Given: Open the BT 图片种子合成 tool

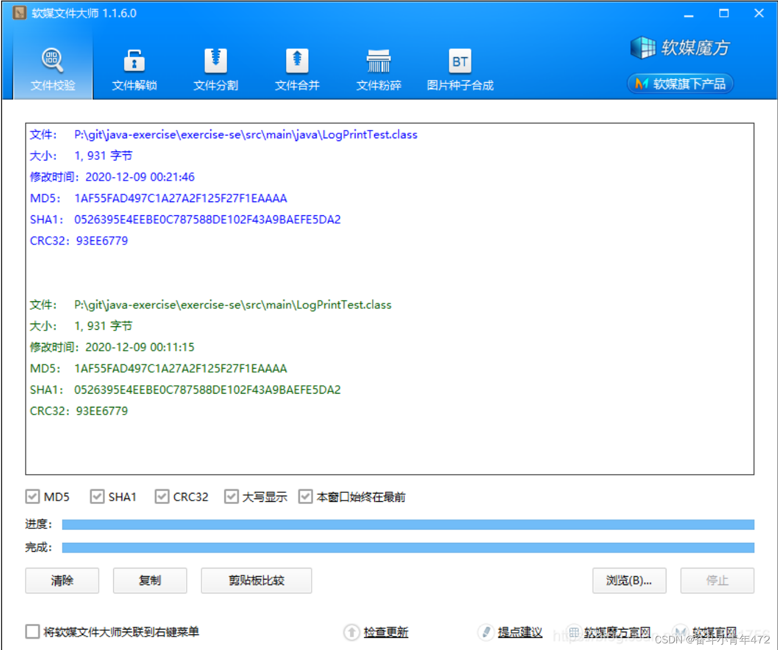Looking at the screenshot, I should click(460, 68).
